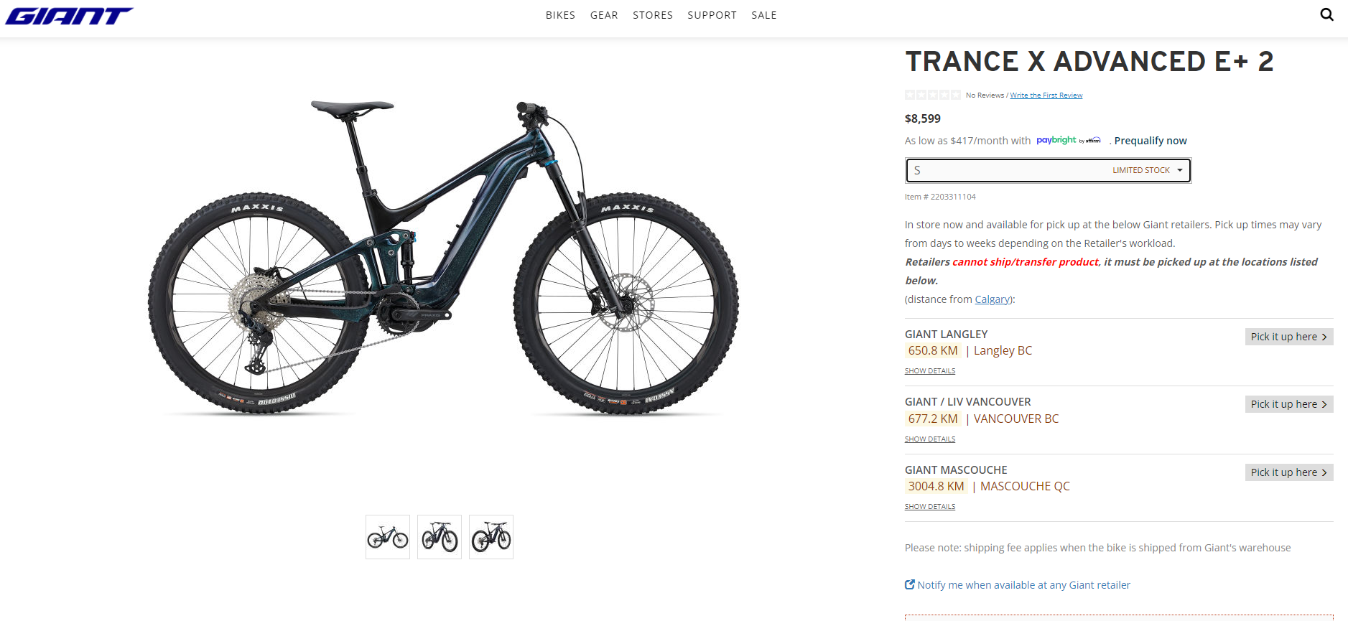The width and height of the screenshot is (1348, 621).
Task: Show details for Giant Langley
Action: point(930,371)
